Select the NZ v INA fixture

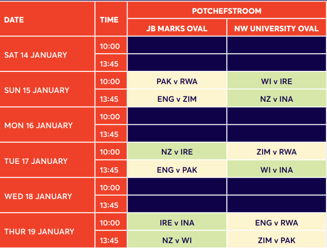(277, 98)
